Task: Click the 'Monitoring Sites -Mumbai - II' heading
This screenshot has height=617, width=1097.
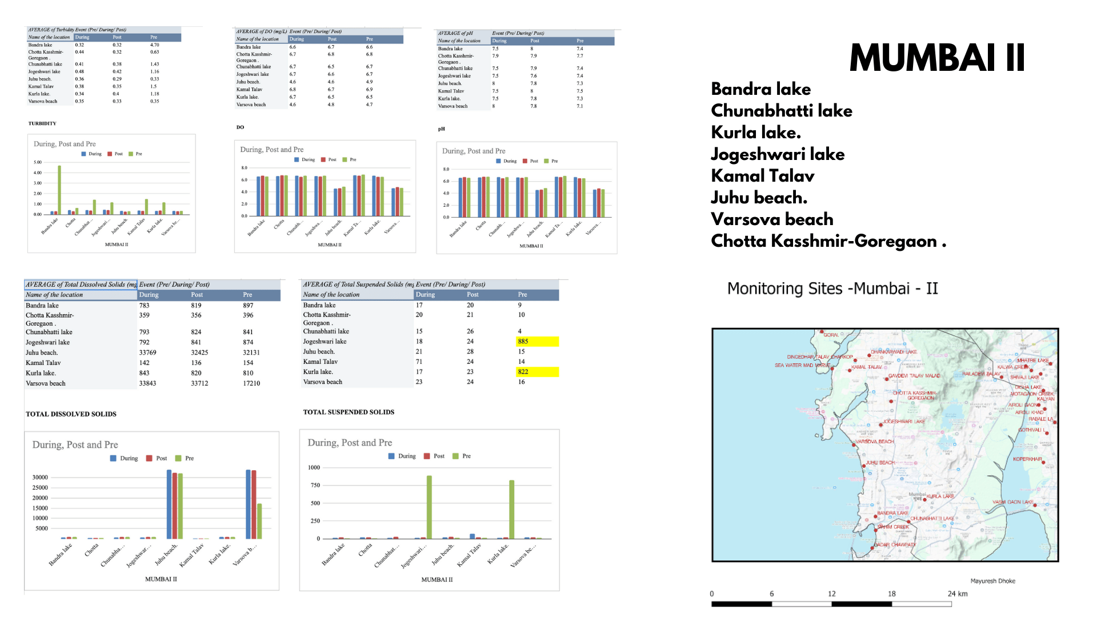Action: click(832, 289)
